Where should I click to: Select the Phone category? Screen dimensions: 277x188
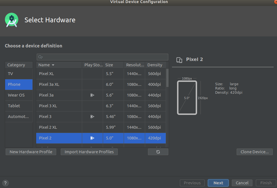tap(19, 85)
